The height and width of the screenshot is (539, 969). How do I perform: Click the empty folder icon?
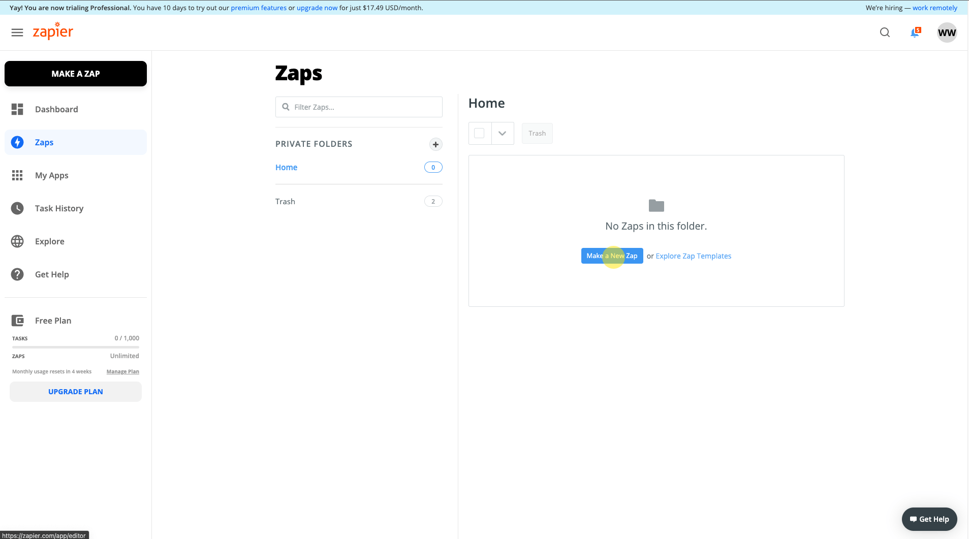657,205
